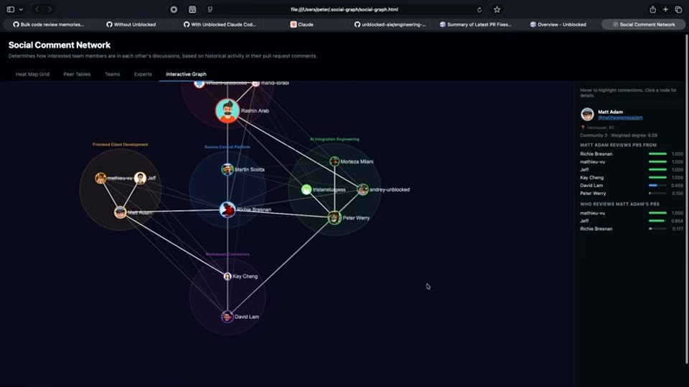689x387 pixels.
Task: Open the @matthewjamesadam profile link
Action: tap(620, 118)
